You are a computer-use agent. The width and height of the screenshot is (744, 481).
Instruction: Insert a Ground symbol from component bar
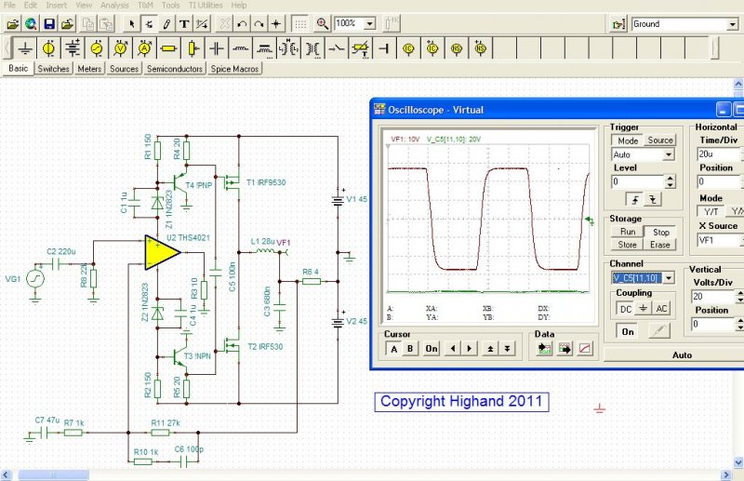click(x=25, y=48)
